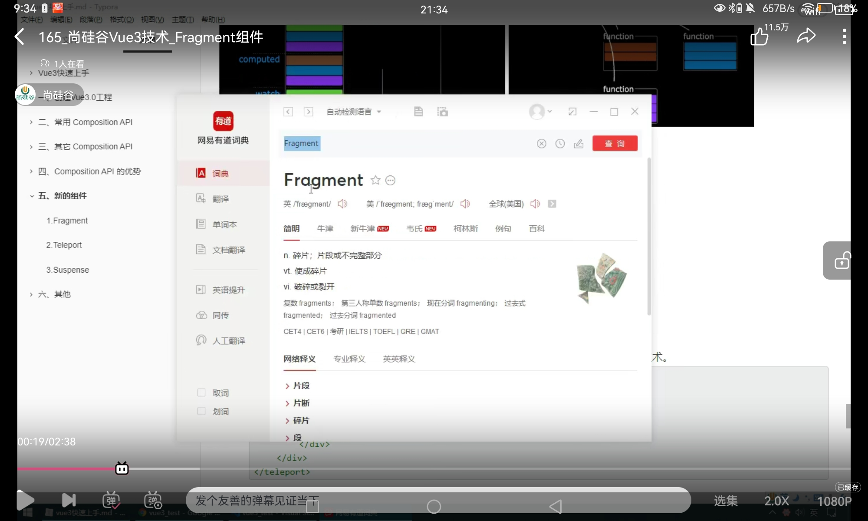Skip to next video episode

tap(69, 500)
